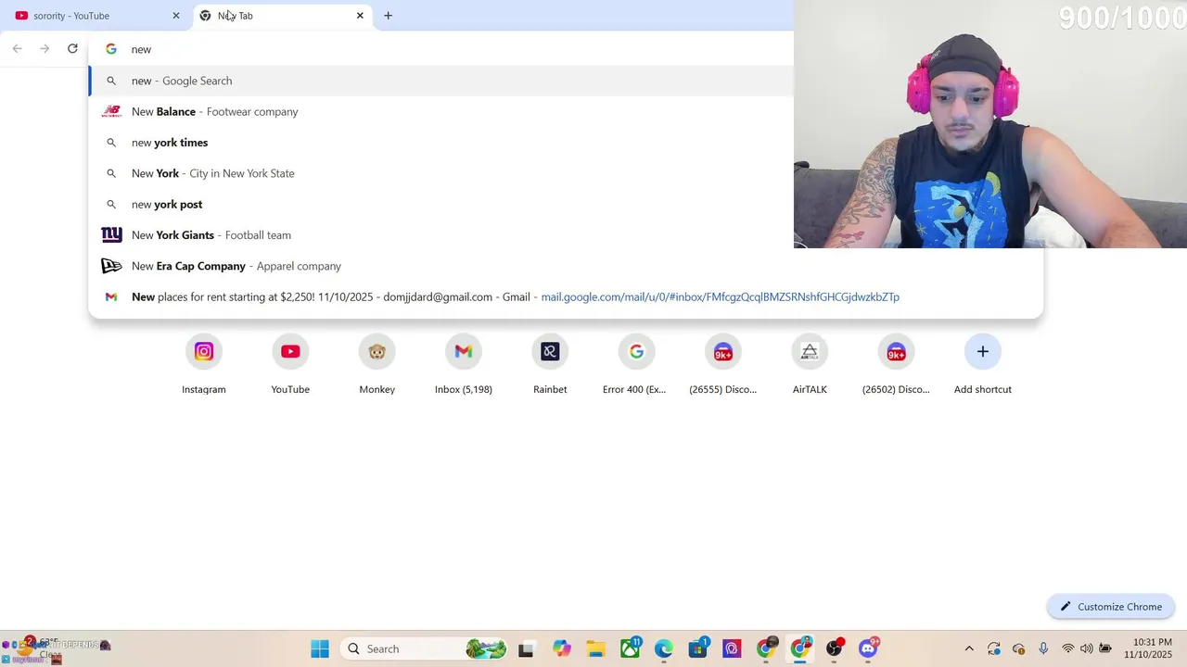This screenshot has height=667, width=1187.
Task: Click the New Era logo icon
Action: 111,266
